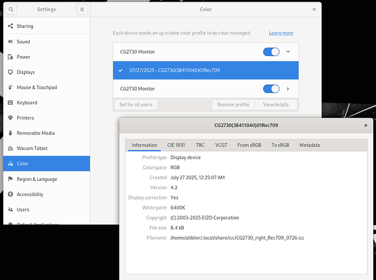Click the checkmark on the selected Rec709 profile
The height and width of the screenshot is (280, 376).
pyautogui.click(x=121, y=71)
